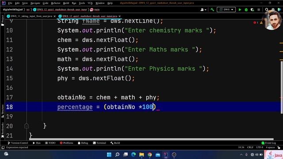Screen dimensions: 283x159
Task: Click cursor position 18:36 in status bar
Action: click(x=241, y=148)
